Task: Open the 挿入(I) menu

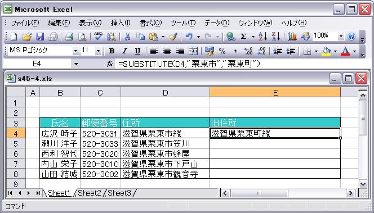Action: 121,23
